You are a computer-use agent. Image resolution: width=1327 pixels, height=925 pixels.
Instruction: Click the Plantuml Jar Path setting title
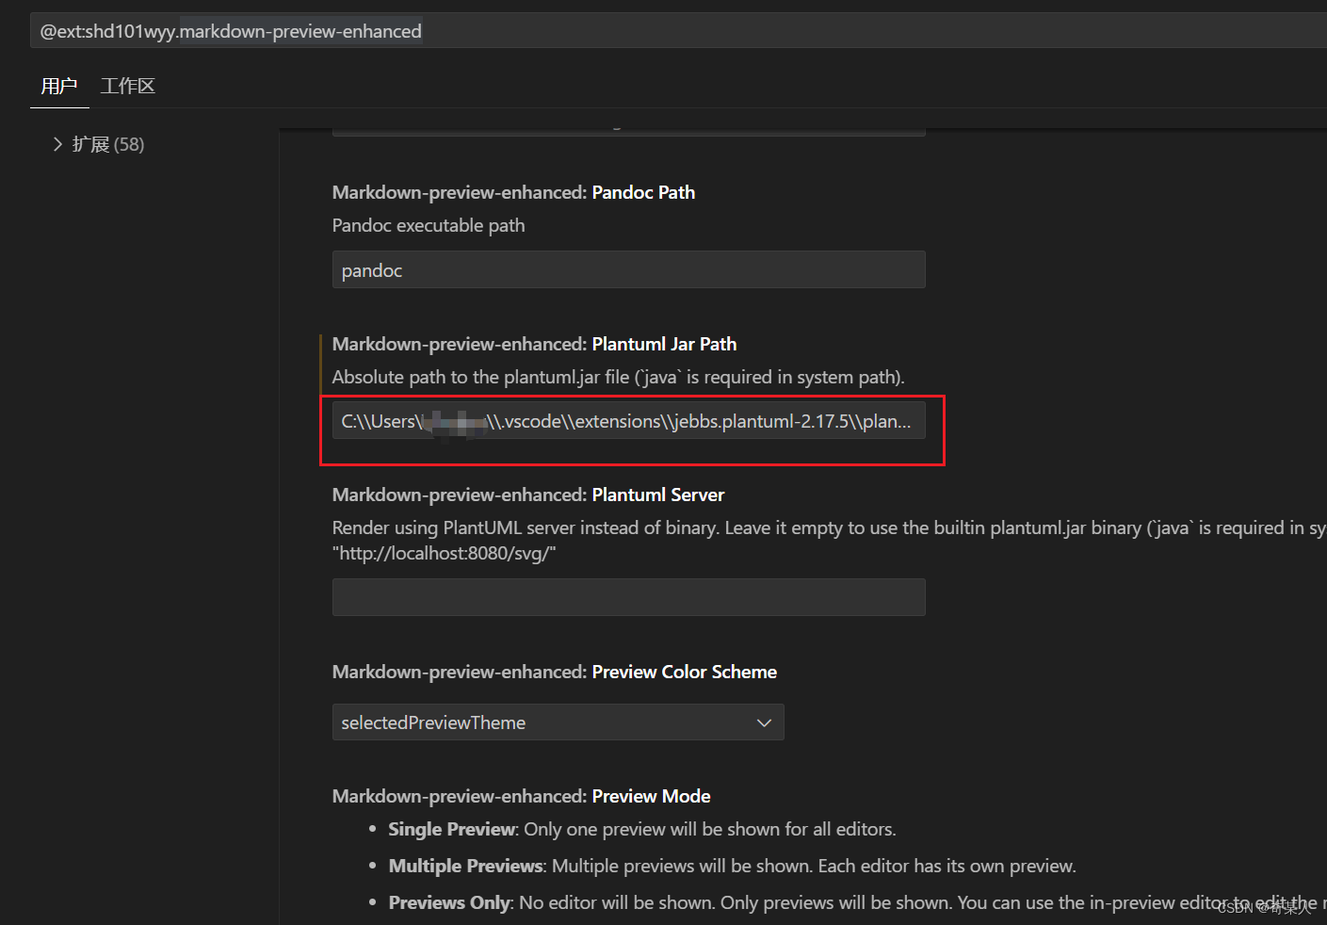click(534, 344)
